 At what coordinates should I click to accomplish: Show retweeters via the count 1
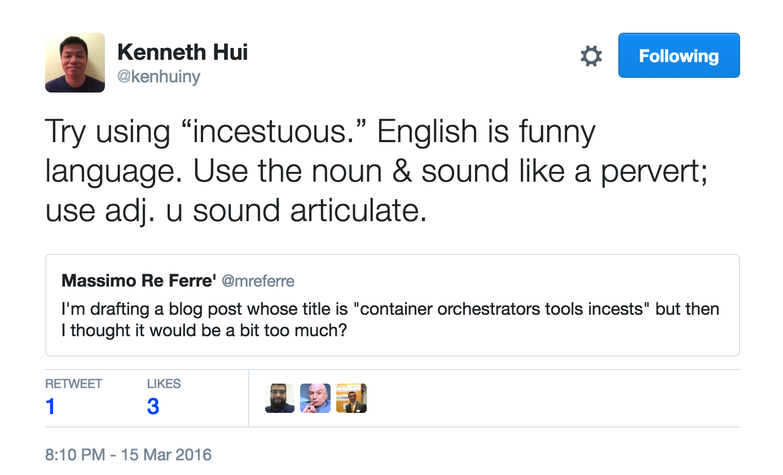[x=50, y=407]
